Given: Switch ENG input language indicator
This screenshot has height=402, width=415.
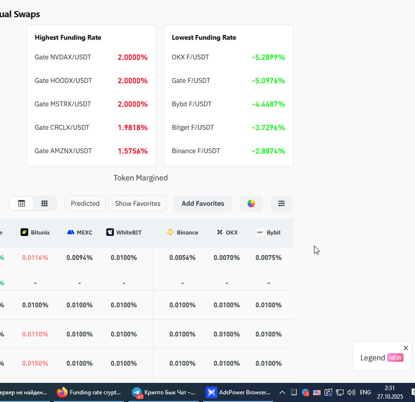Looking at the screenshot, I should point(366,392).
